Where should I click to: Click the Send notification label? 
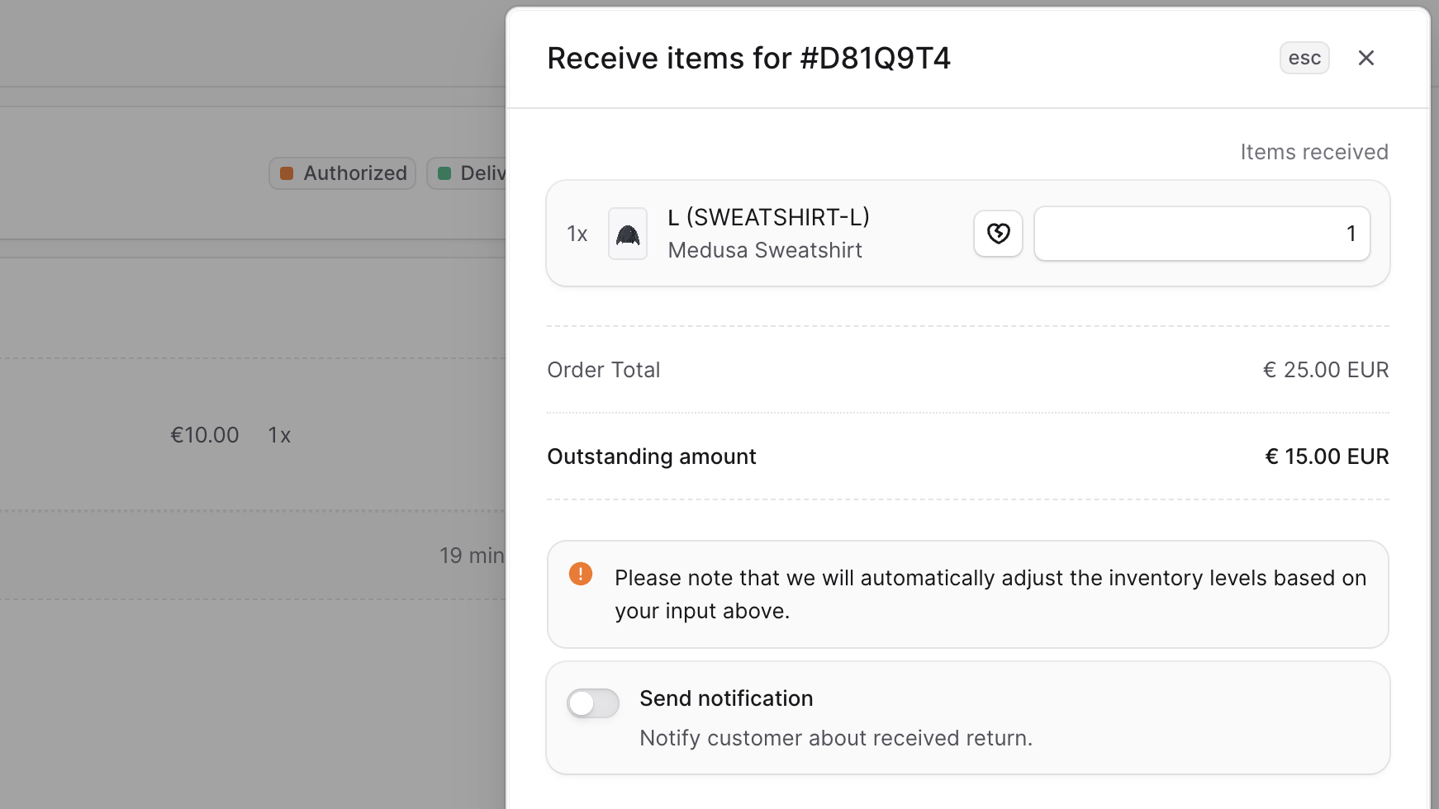click(726, 698)
